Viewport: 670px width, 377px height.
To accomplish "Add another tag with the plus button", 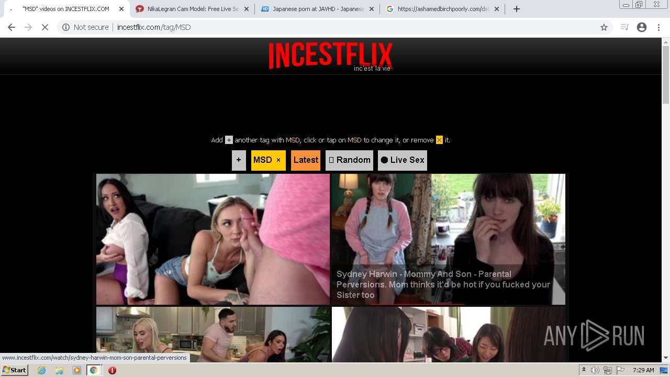I will click(239, 160).
